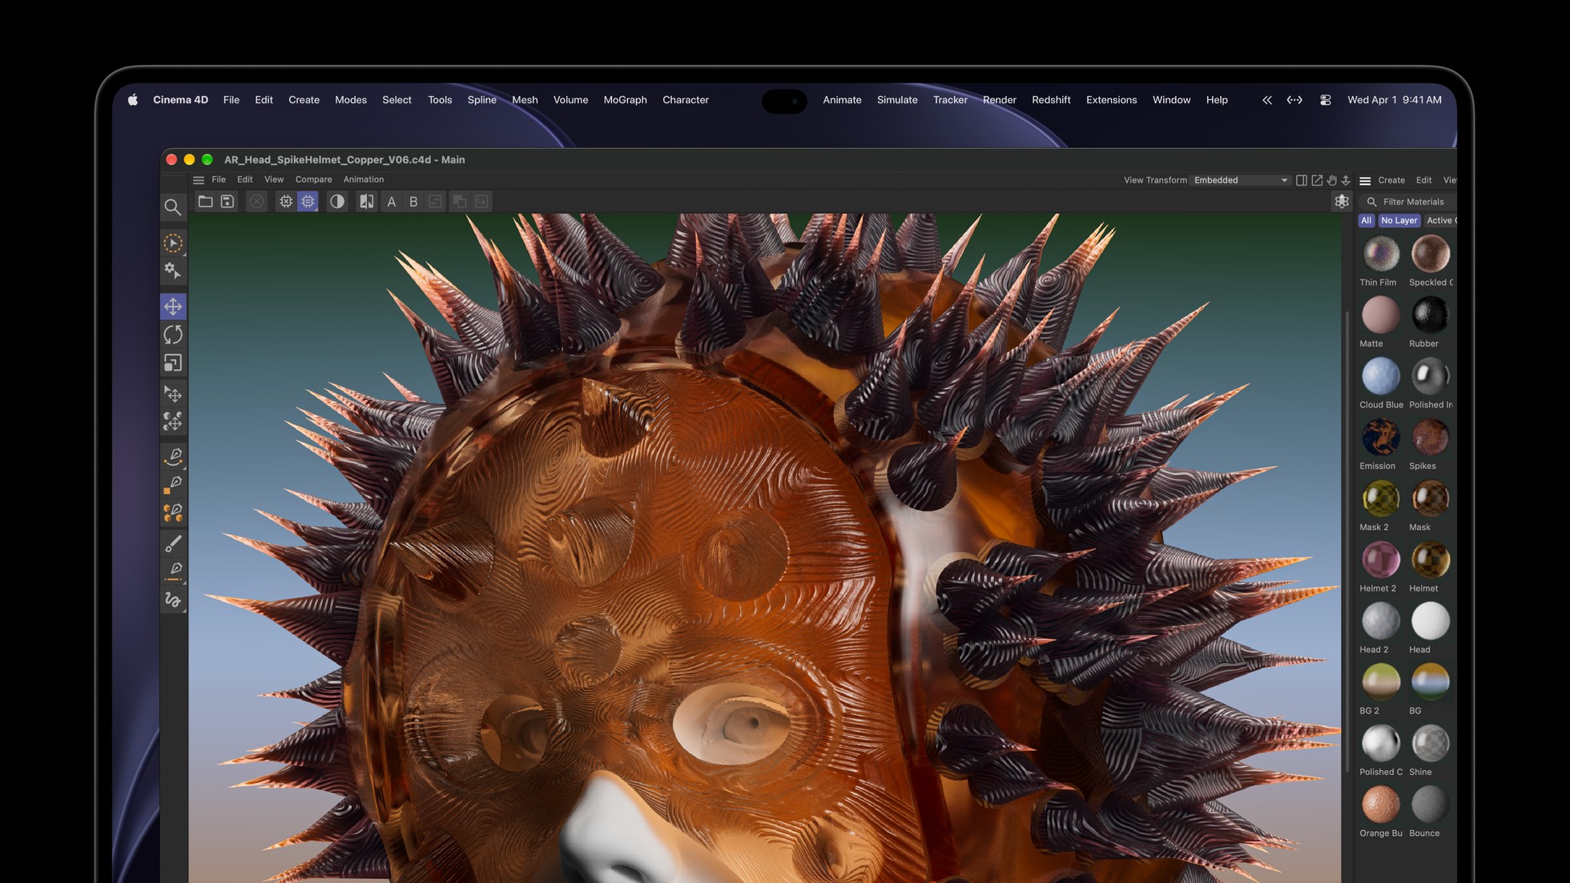This screenshot has height=883, width=1570.
Task: Click the magnifier search icon in left toolbar
Action: point(172,207)
